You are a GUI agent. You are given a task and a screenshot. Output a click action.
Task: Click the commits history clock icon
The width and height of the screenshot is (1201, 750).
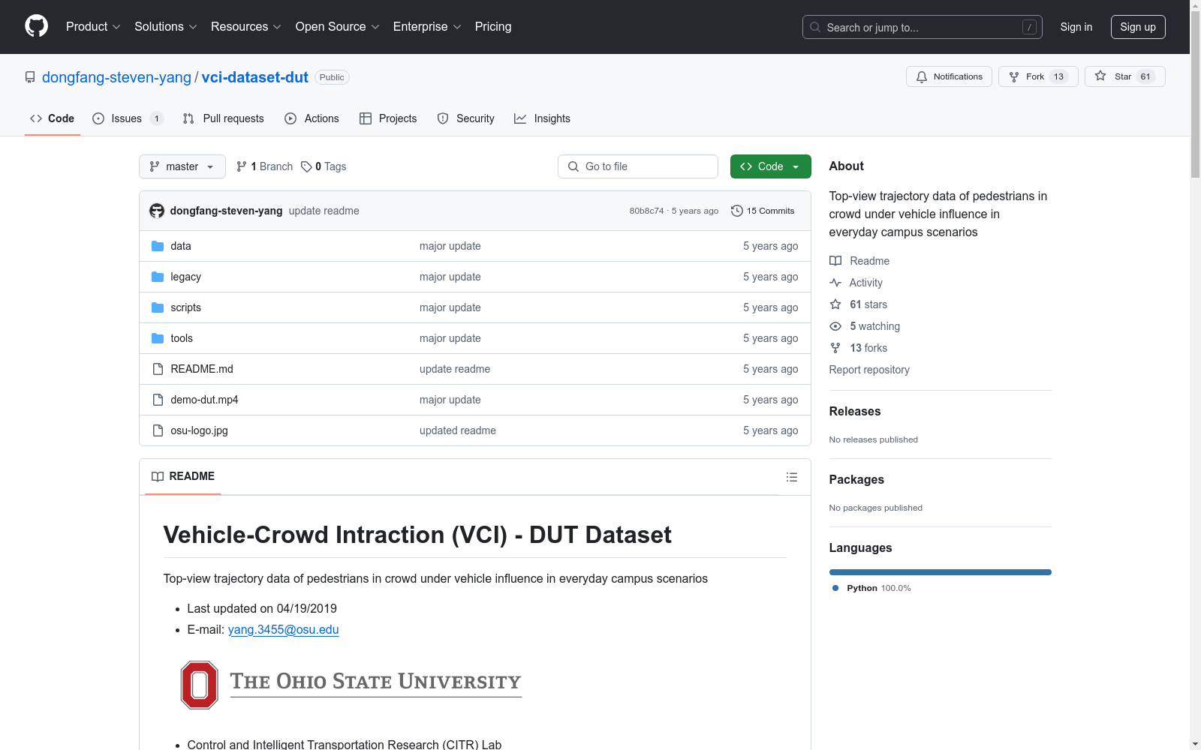737,211
